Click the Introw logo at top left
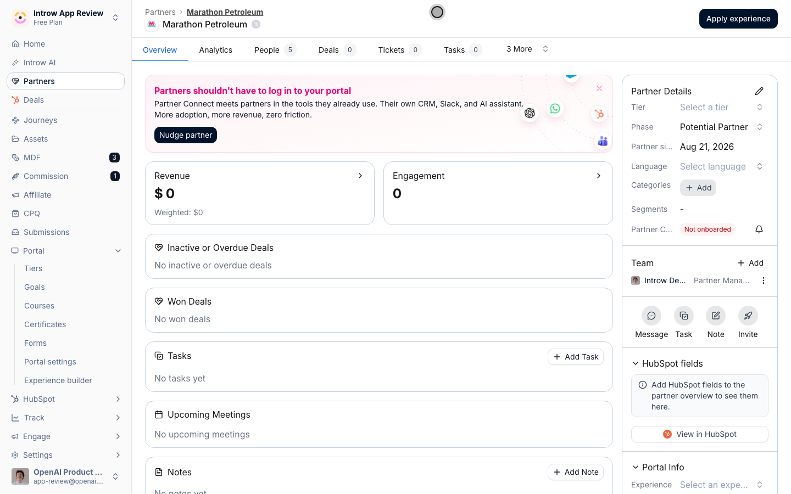 (x=20, y=18)
